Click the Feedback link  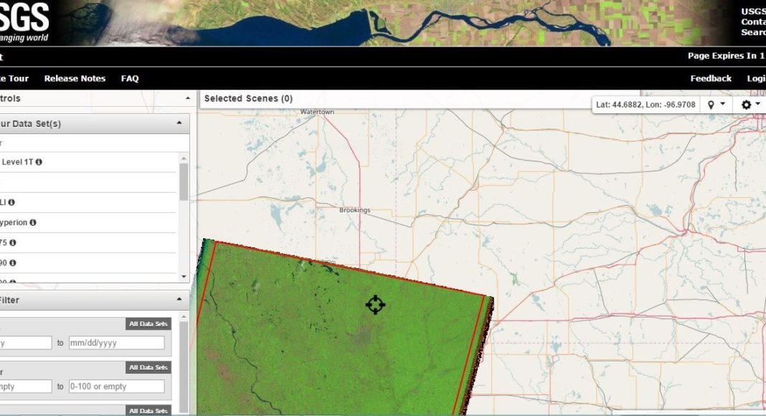(711, 78)
